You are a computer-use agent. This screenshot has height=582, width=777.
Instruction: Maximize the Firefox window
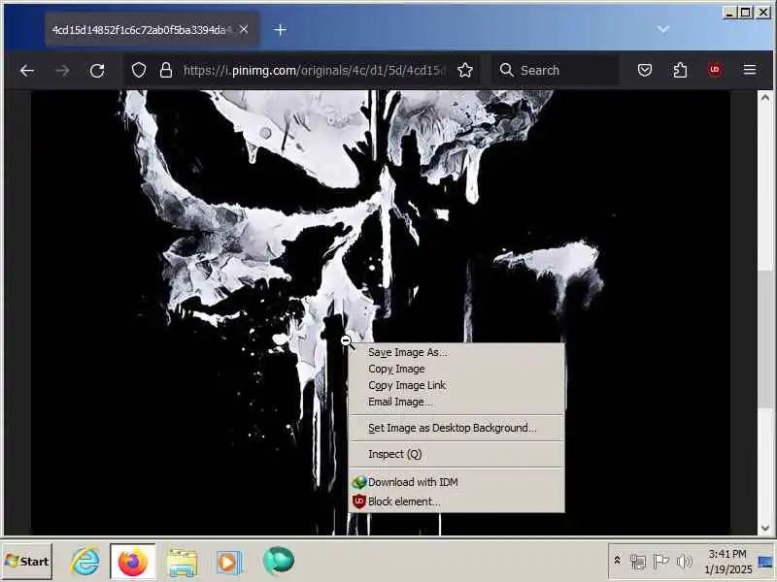click(745, 13)
